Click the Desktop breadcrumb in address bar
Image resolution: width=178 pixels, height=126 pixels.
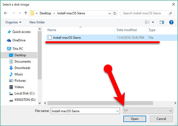point(45,13)
